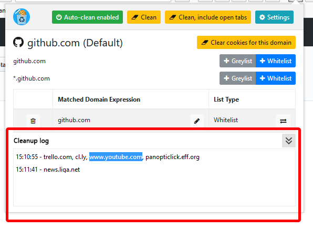
Task: Click the 15:10:55 timestamp in the log
Action: coord(27,157)
